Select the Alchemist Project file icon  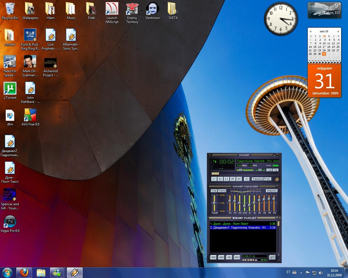pyautogui.click(x=51, y=66)
